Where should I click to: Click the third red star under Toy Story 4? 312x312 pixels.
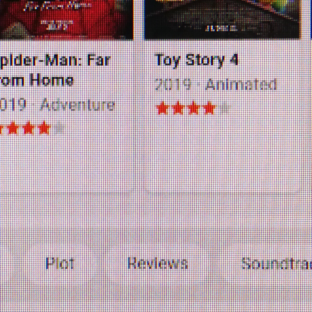tap(194, 108)
